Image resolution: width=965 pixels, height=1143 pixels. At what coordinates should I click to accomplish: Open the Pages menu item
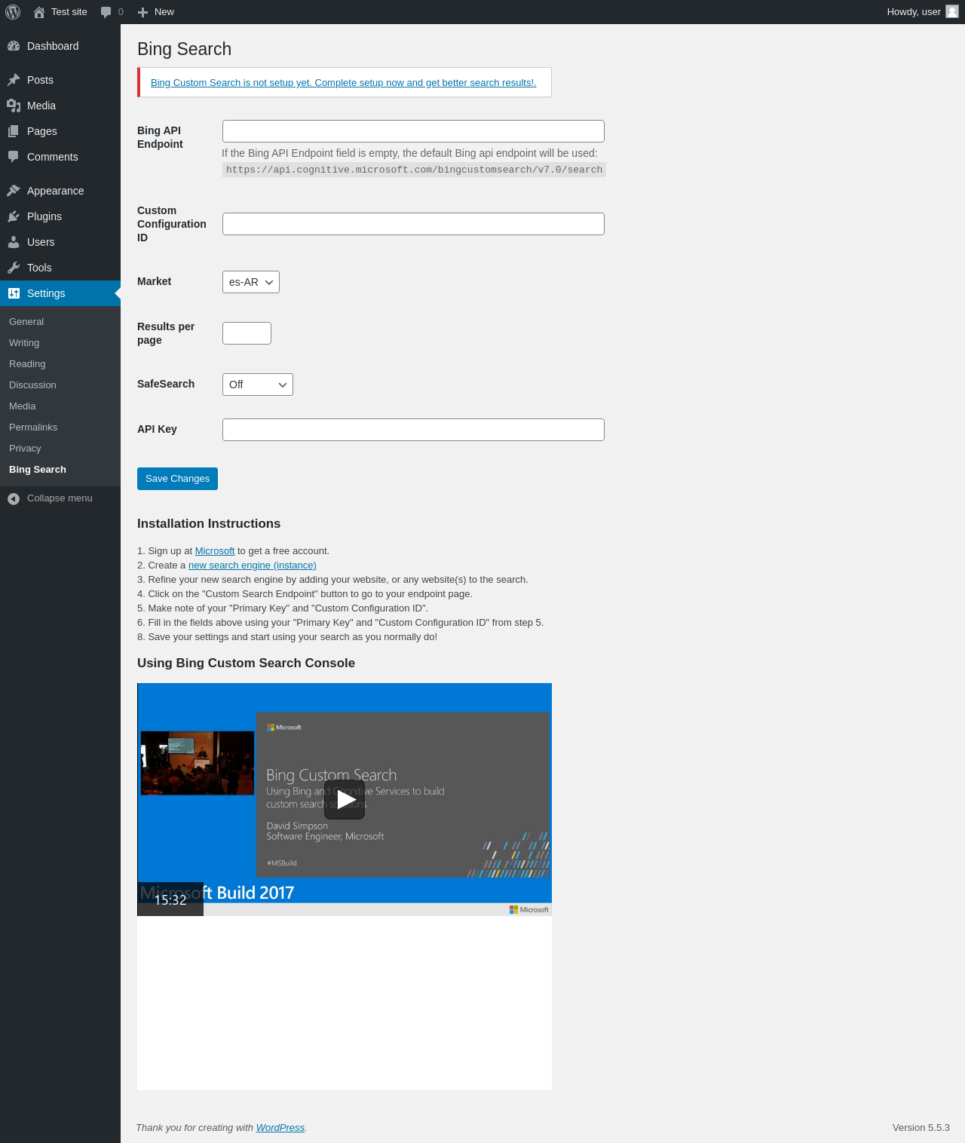pyautogui.click(x=60, y=131)
